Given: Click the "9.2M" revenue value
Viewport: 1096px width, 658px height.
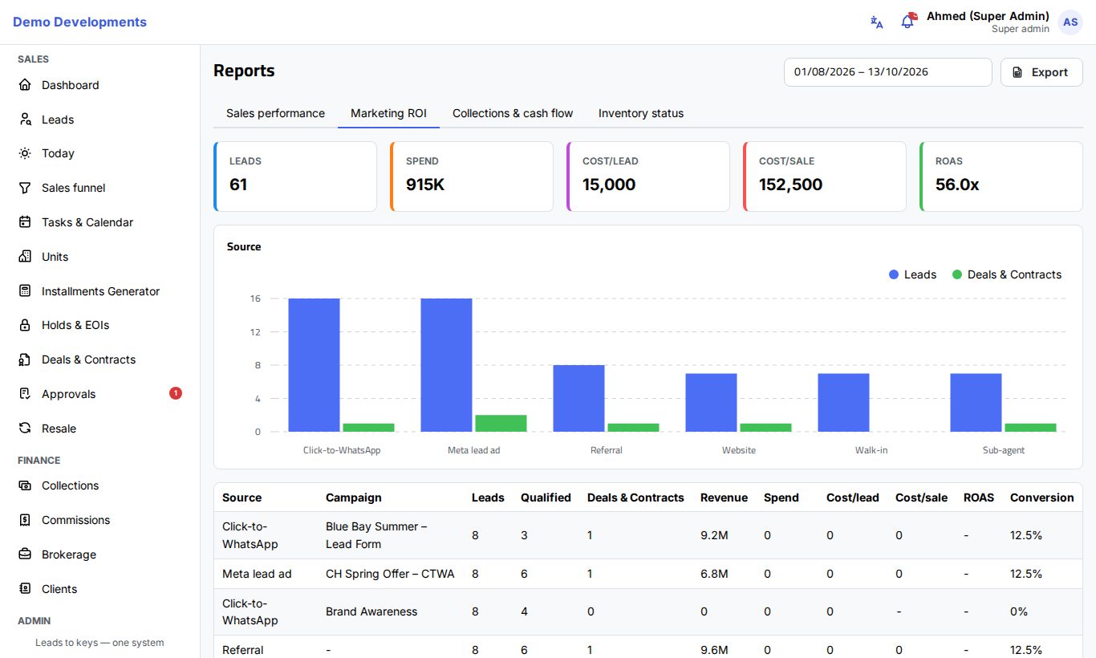Looking at the screenshot, I should [714, 535].
